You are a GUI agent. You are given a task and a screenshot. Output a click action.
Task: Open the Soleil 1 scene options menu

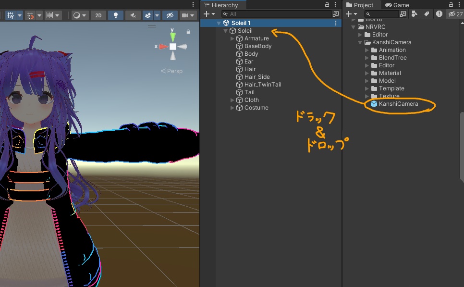tap(336, 23)
